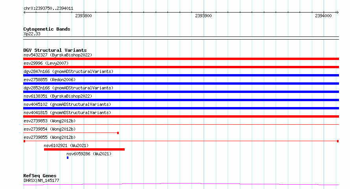Click the red bar under esv29996
Screen dimensions: 350x189
pos(181,67)
